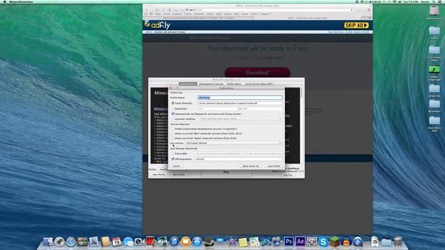The height and width of the screenshot is (250, 445).
Task: Open Profile dropdown in launcher window
Action: point(164,169)
